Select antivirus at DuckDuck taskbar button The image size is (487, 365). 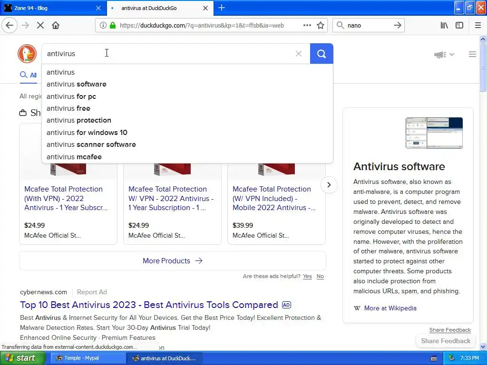pyautogui.click(x=165, y=358)
